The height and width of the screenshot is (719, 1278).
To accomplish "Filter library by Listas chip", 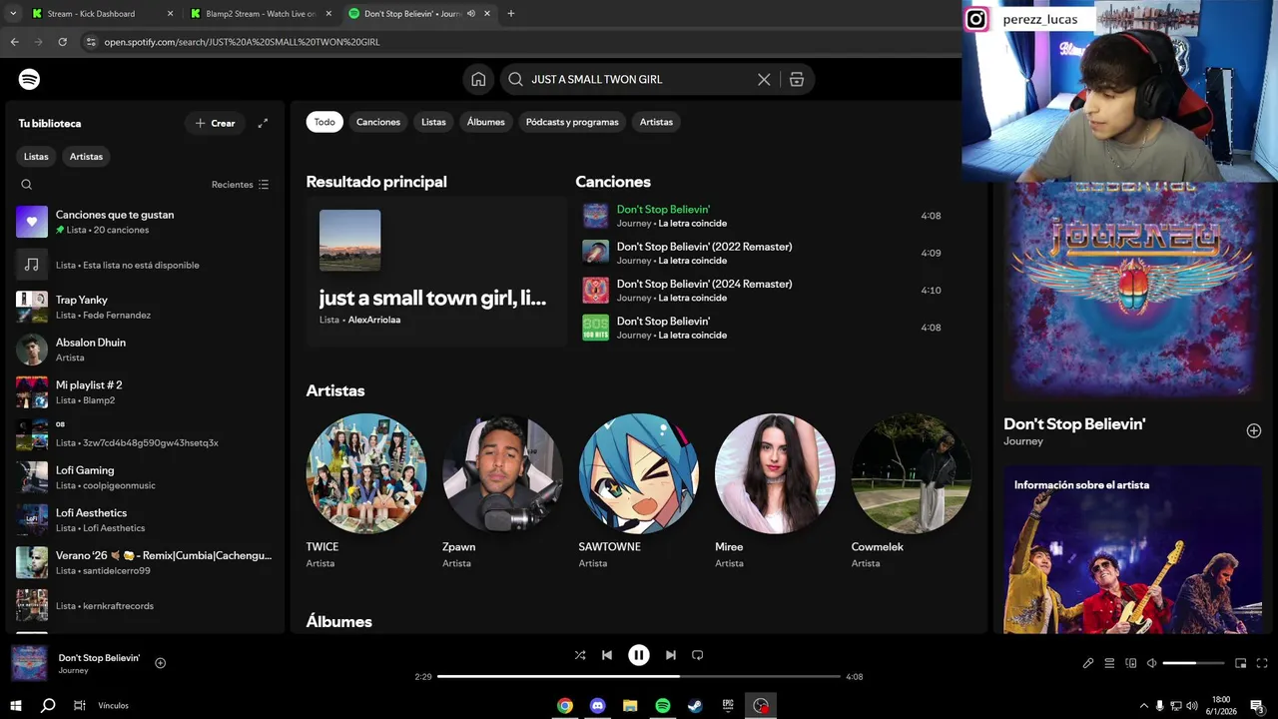I will tap(36, 157).
